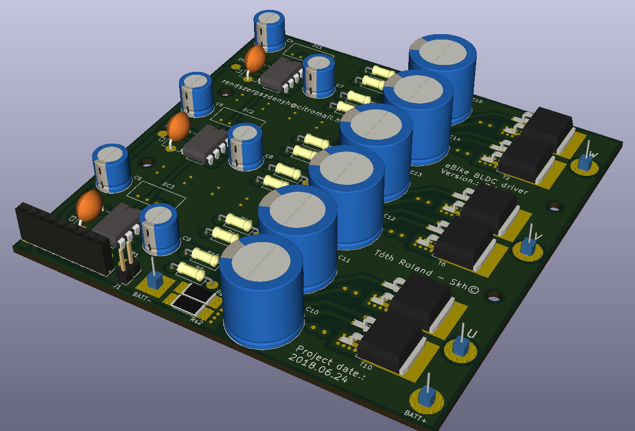Select the J1 two-pin jumper header
The height and width of the screenshot is (431, 635).
127,262
